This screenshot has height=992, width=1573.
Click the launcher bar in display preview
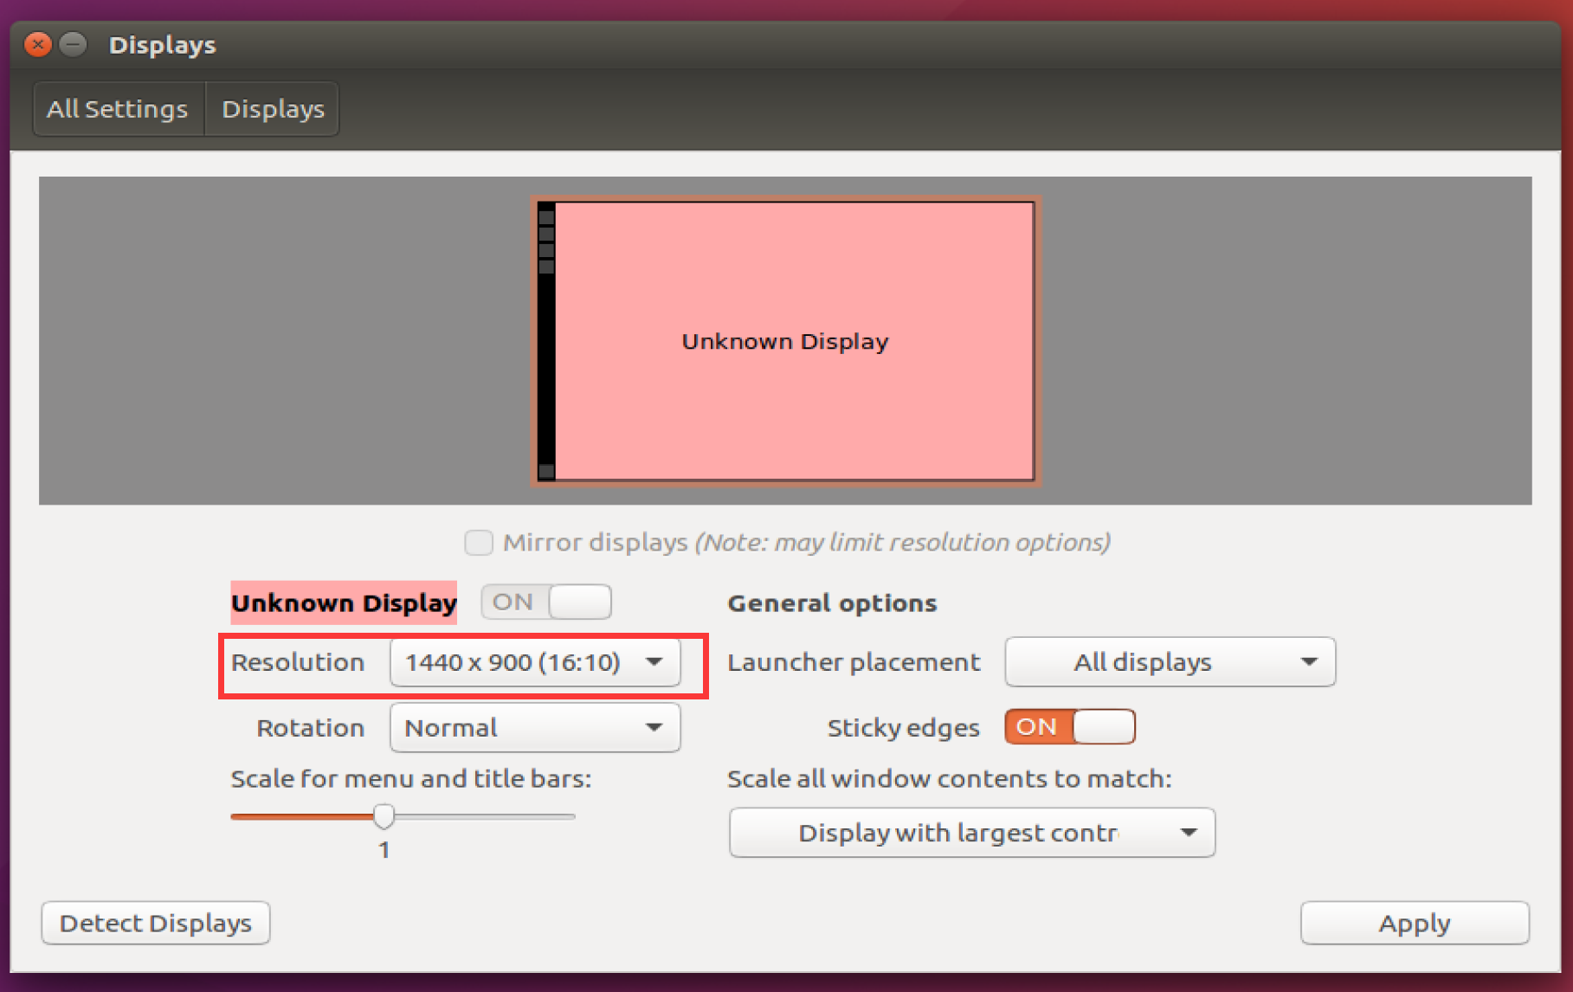[546, 341]
